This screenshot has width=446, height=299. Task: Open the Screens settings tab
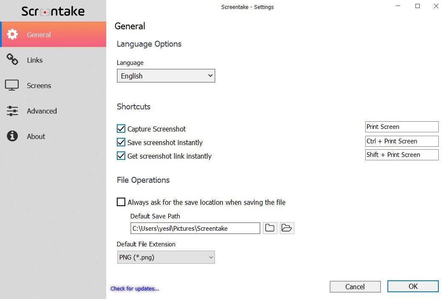click(39, 86)
